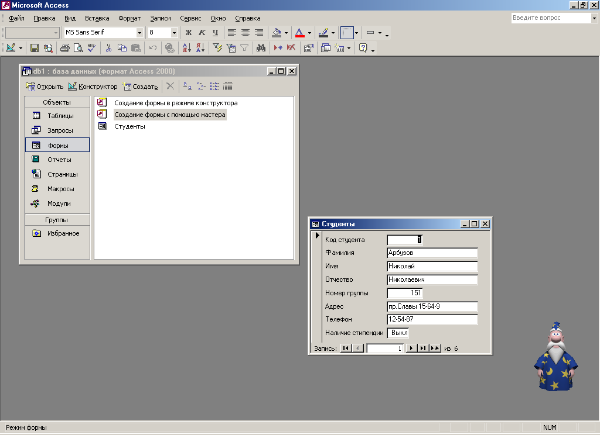Image resolution: width=600 pixels, height=435 pixels.
Task: Select the Студенты form in list
Action: (x=129, y=126)
